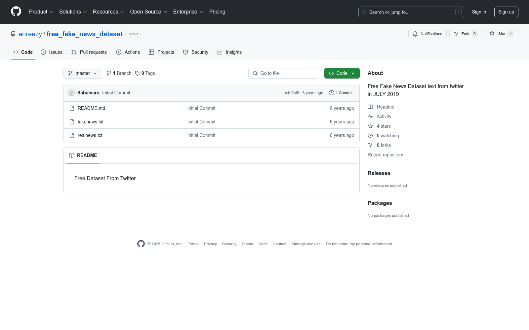Open the README.md file
This screenshot has width=529, height=330.
[91, 108]
